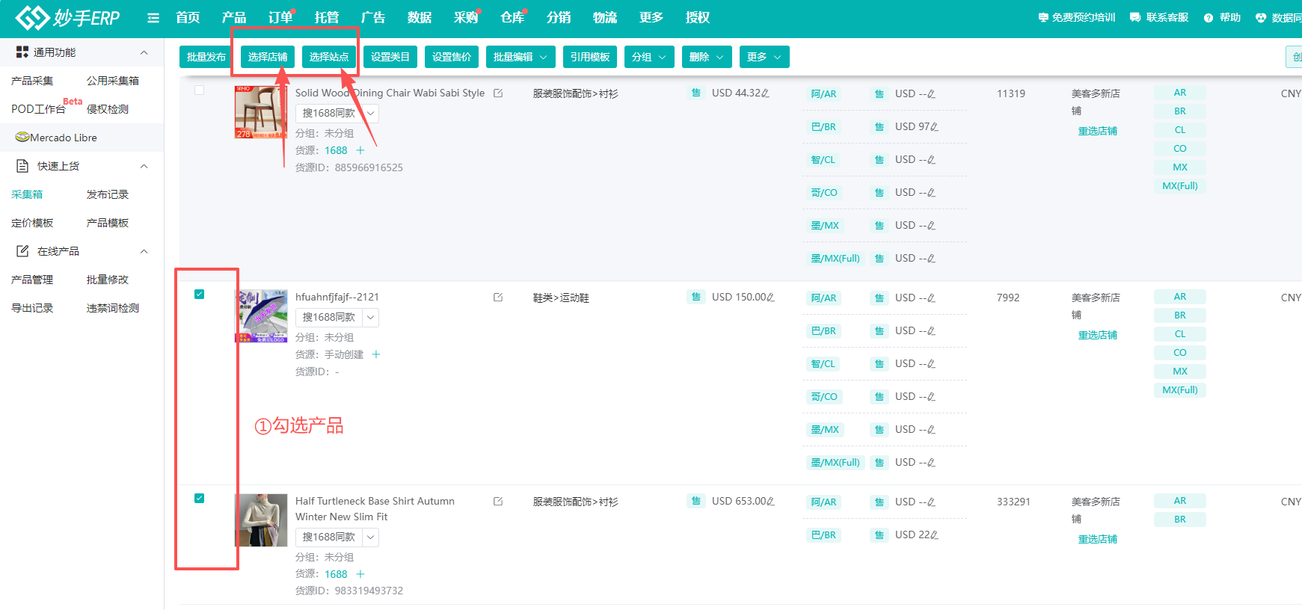The height and width of the screenshot is (610, 1302).
Task: Click the Mercado Libre sidebar icon
Action: [22, 138]
